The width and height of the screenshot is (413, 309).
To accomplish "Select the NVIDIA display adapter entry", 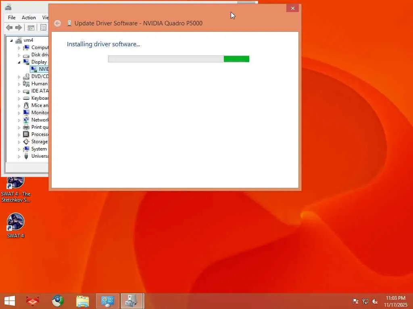I will click(40, 69).
